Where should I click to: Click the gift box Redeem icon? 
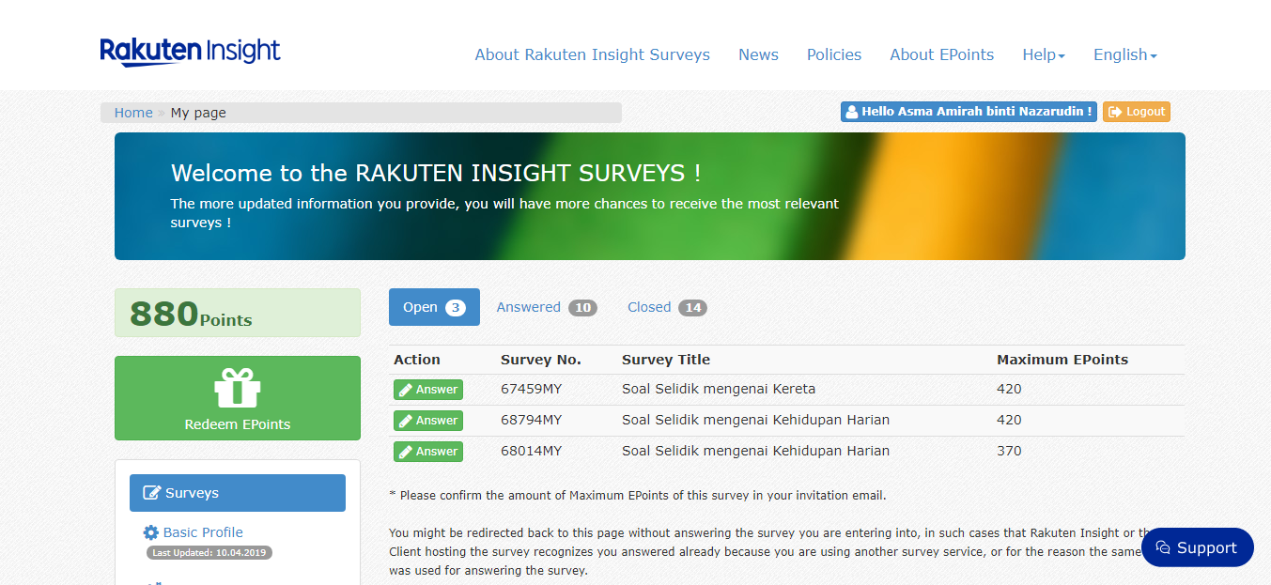pyautogui.click(x=238, y=388)
